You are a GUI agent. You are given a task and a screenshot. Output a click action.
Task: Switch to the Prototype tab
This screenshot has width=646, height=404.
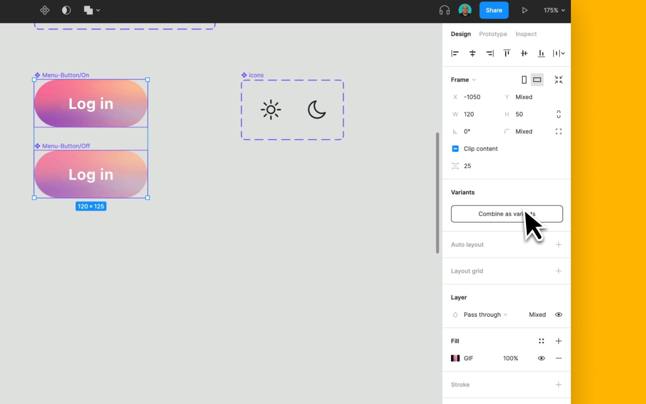click(493, 34)
